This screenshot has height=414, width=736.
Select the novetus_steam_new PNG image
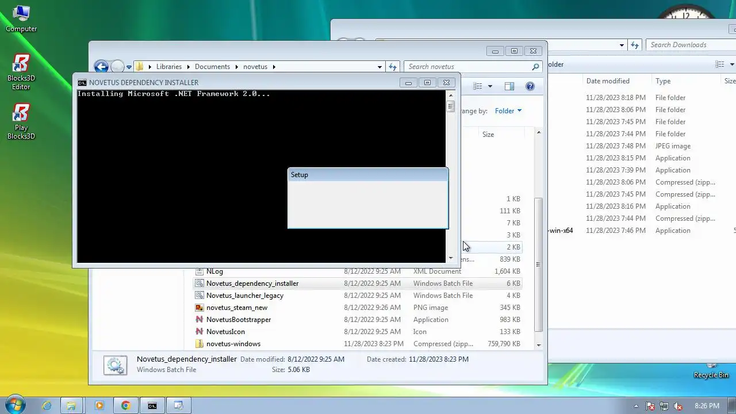coord(358,308)
